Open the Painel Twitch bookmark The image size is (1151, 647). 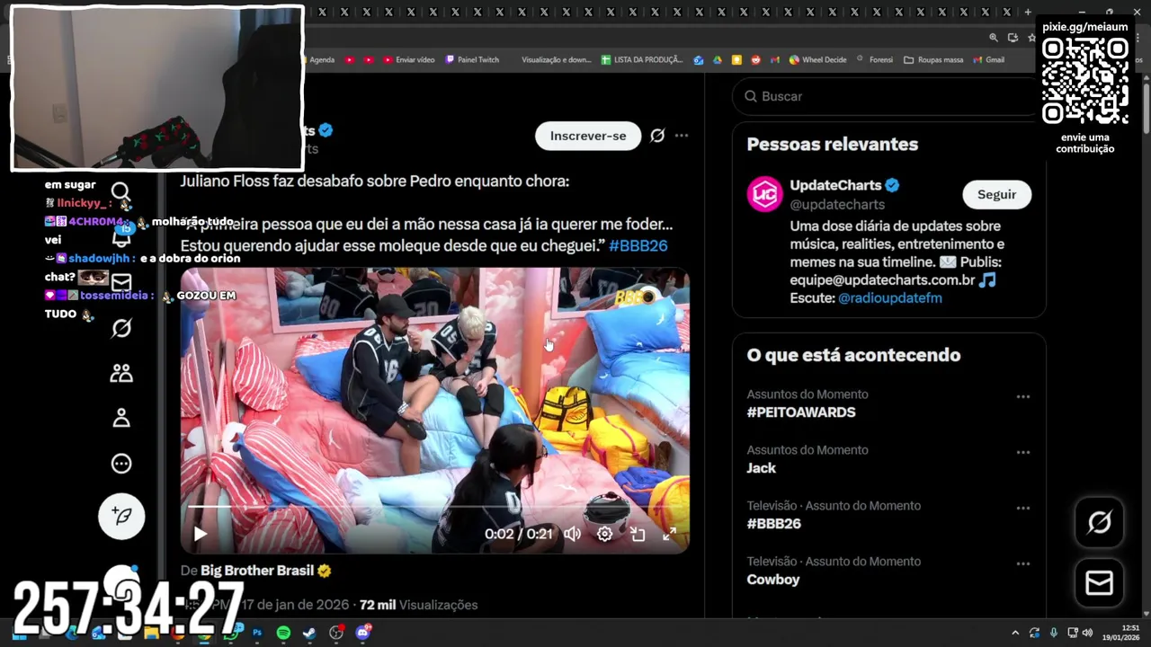[472, 60]
